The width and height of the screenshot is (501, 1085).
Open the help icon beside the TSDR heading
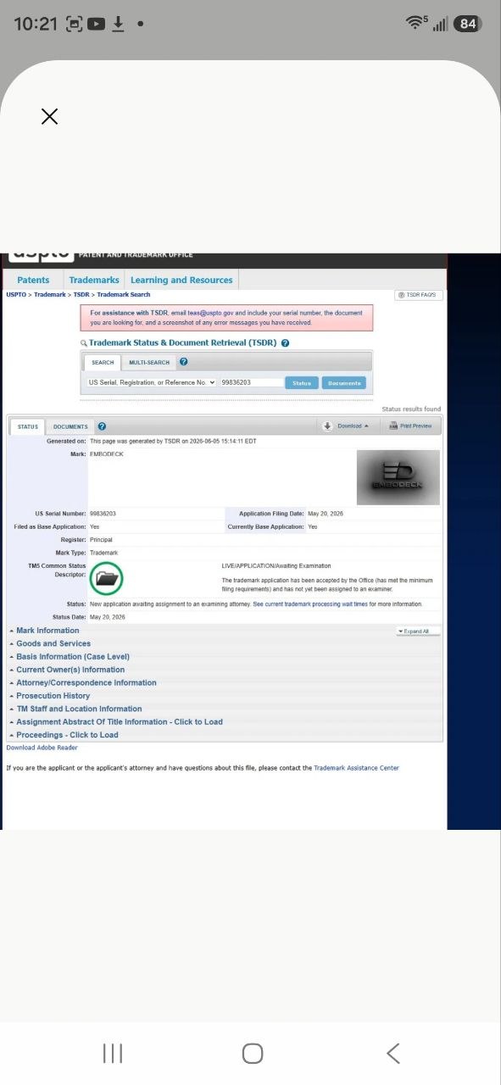(285, 343)
